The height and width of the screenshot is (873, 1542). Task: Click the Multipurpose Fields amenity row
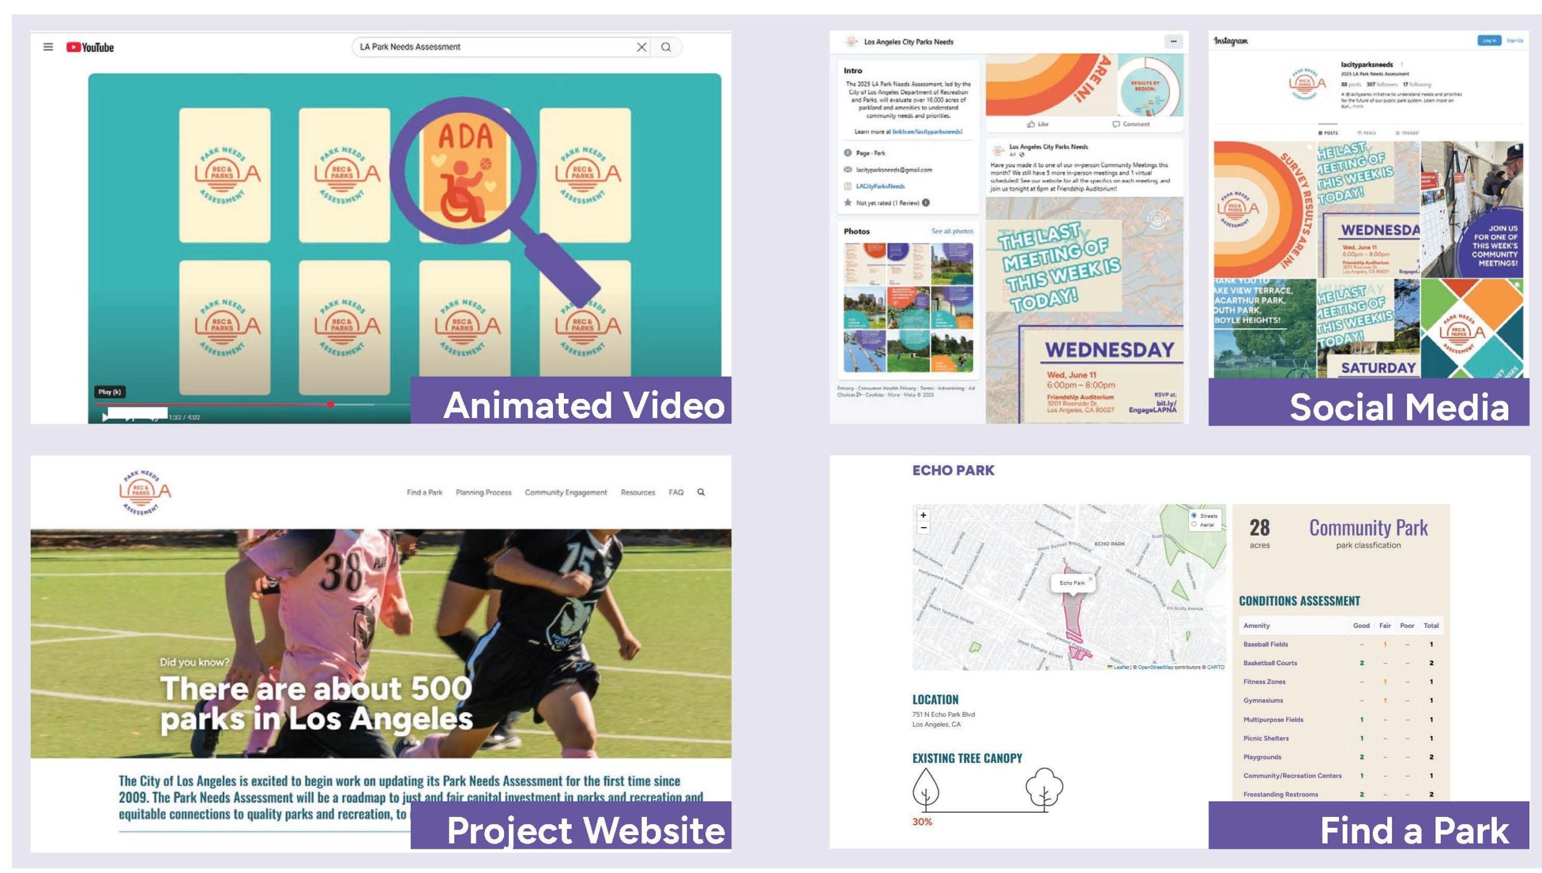tap(1341, 719)
